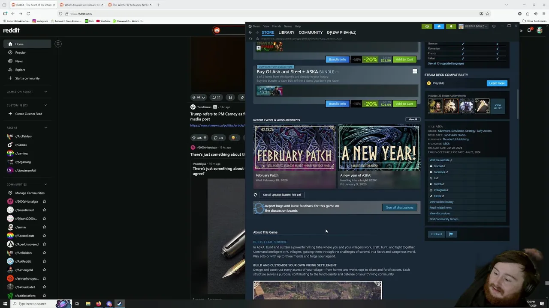The height and width of the screenshot is (308, 549).
Task: Switch to Steam COMMUNITY tab
Action: 311,33
